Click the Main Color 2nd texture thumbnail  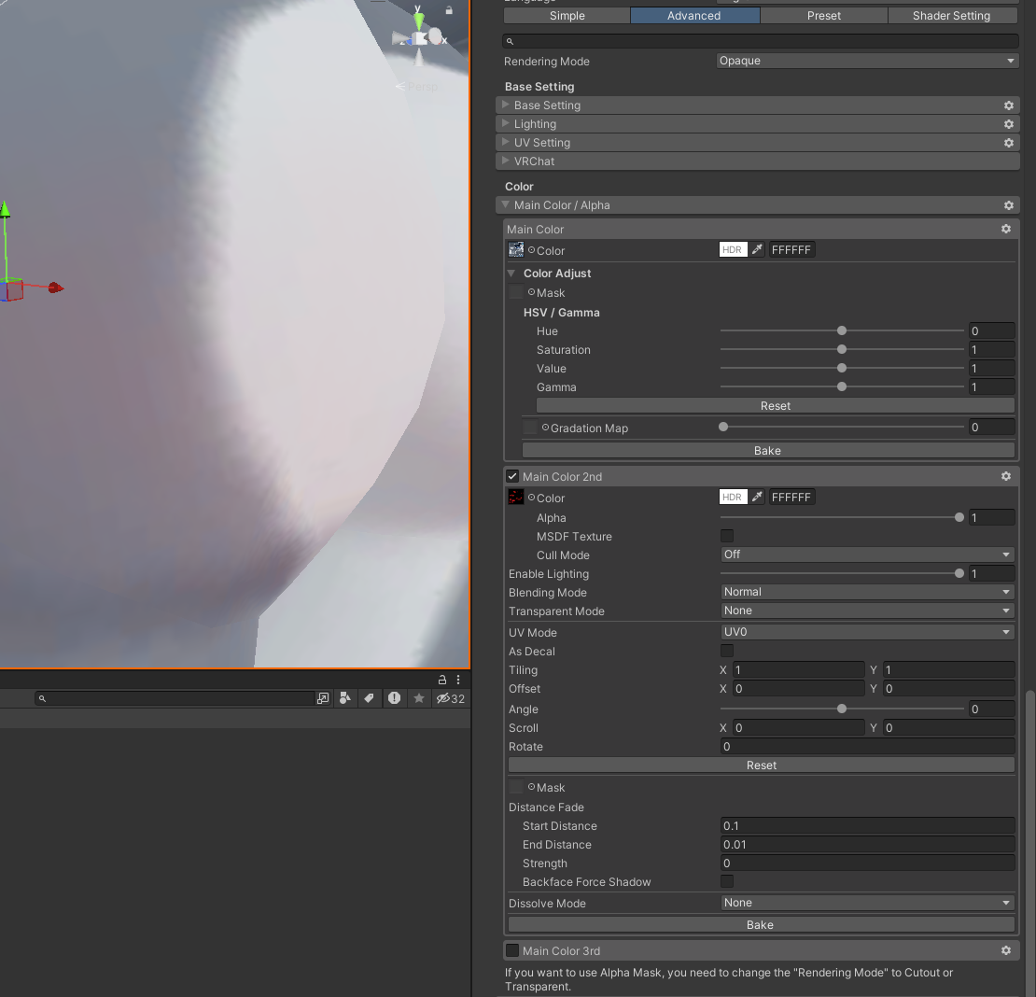[x=516, y=497]
